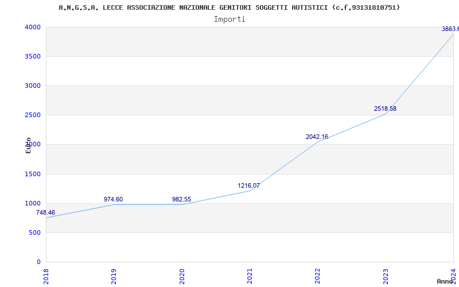459x287 pixels.
Task: Select the 2023 x-axis year label
Action: click(x=386, y=276)
